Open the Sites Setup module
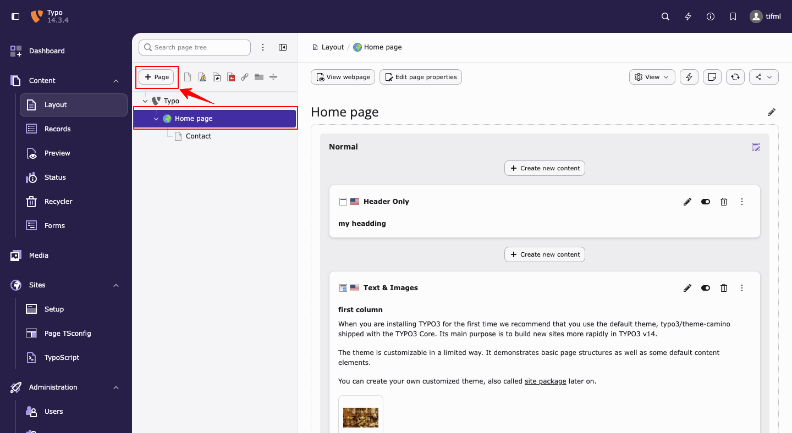 point(74,309)
